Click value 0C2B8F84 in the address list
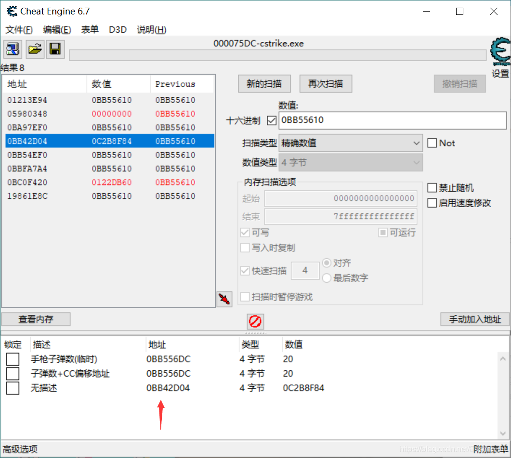 (303, 388)
